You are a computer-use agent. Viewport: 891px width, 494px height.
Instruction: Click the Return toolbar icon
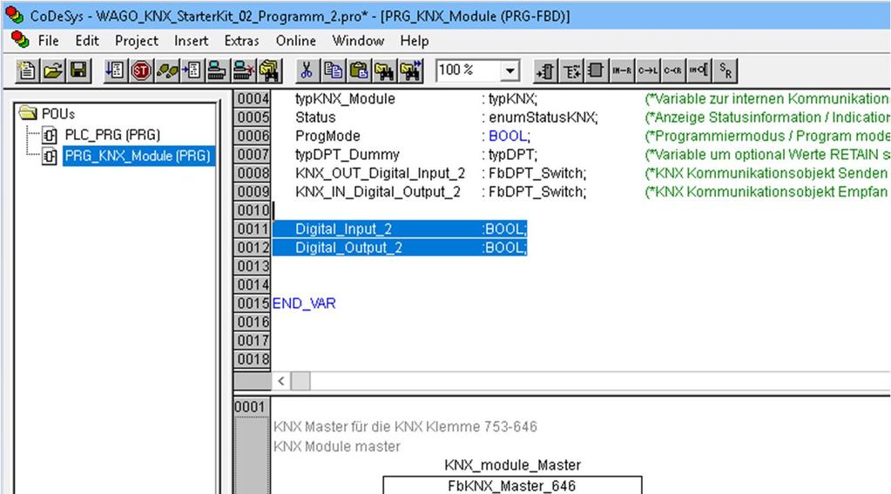pyautogui.click(x=672, y=70)
